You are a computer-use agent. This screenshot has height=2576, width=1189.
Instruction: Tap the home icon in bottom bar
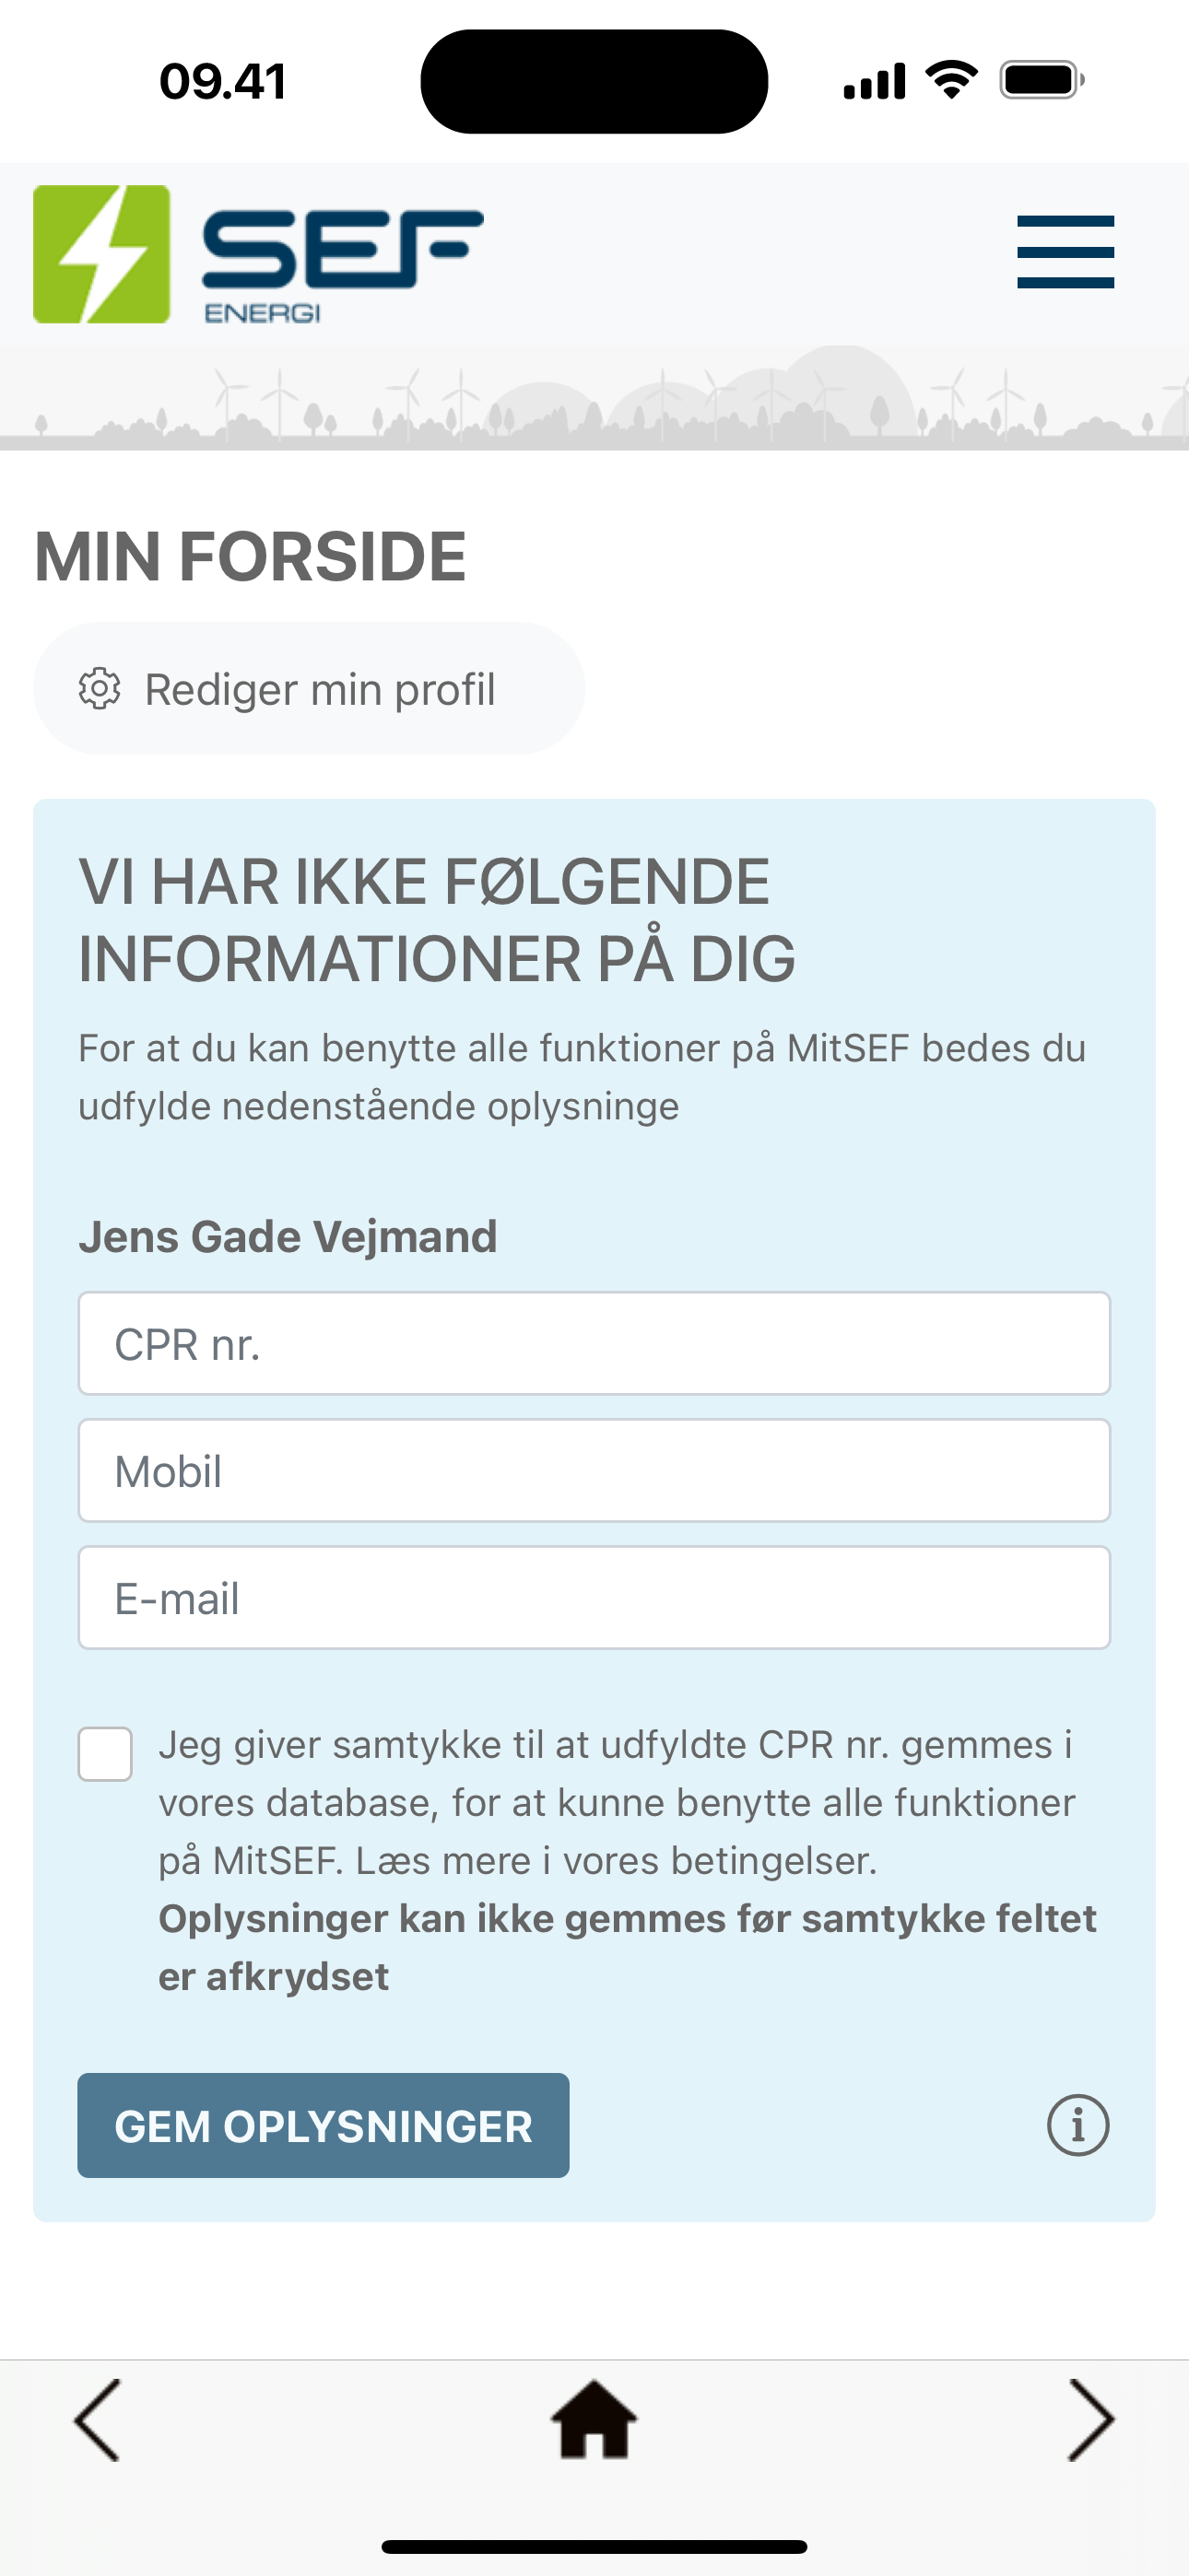(594, 2419)
